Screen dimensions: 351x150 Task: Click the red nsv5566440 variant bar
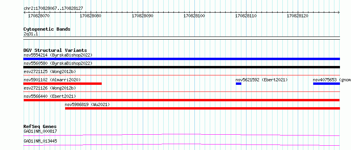(181, 100)
